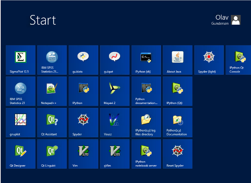The height and width of the screenshot is (183, 251).
Task: Open the IPython Qt Console tile
Action: (238, 60)
